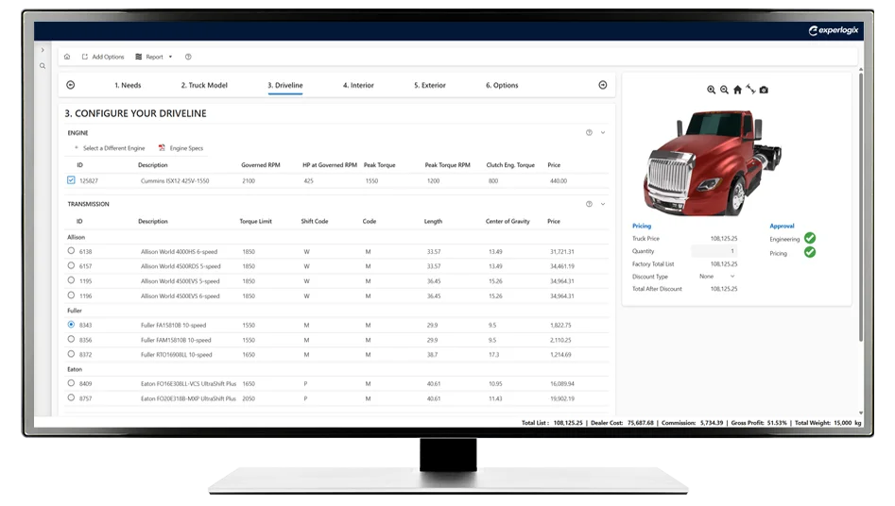This screenshot has height=506, width=895.
Task: Open Engine Specs PDF link
Action: 186,148
